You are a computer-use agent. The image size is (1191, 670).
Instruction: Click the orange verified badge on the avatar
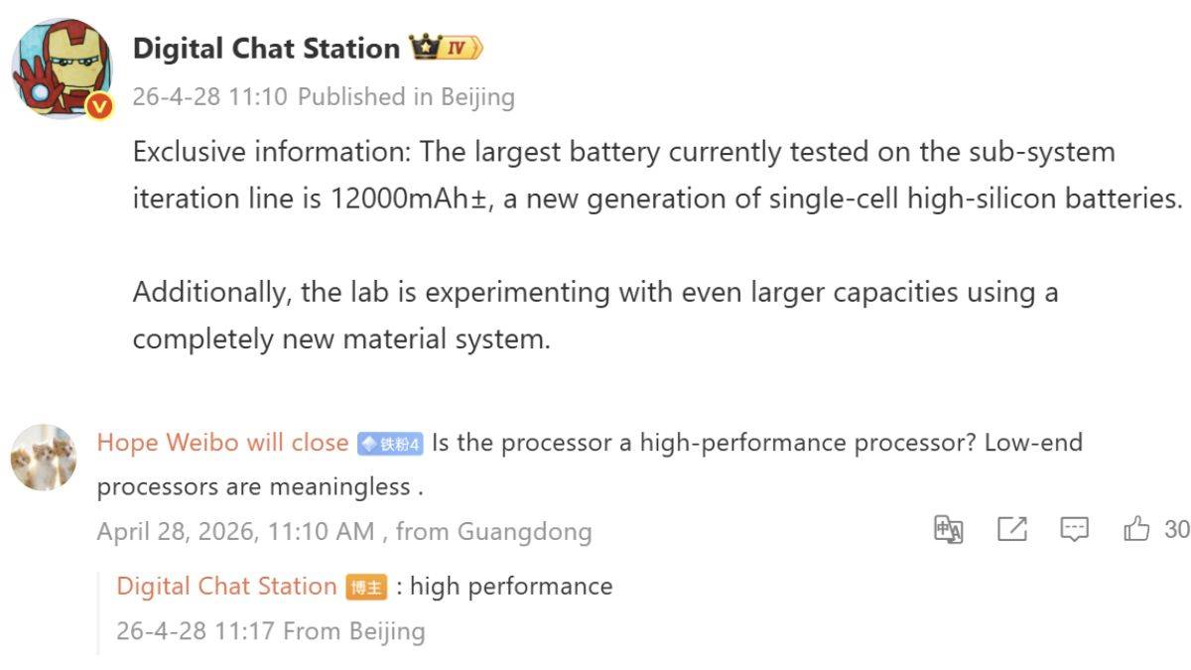point(99,106)
